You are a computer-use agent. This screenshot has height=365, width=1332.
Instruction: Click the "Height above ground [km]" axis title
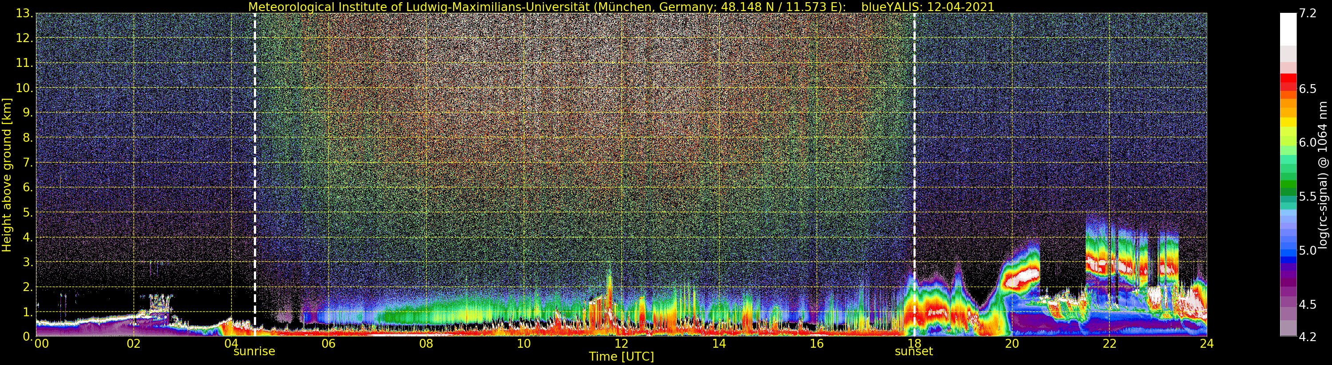tap(7, 175)
